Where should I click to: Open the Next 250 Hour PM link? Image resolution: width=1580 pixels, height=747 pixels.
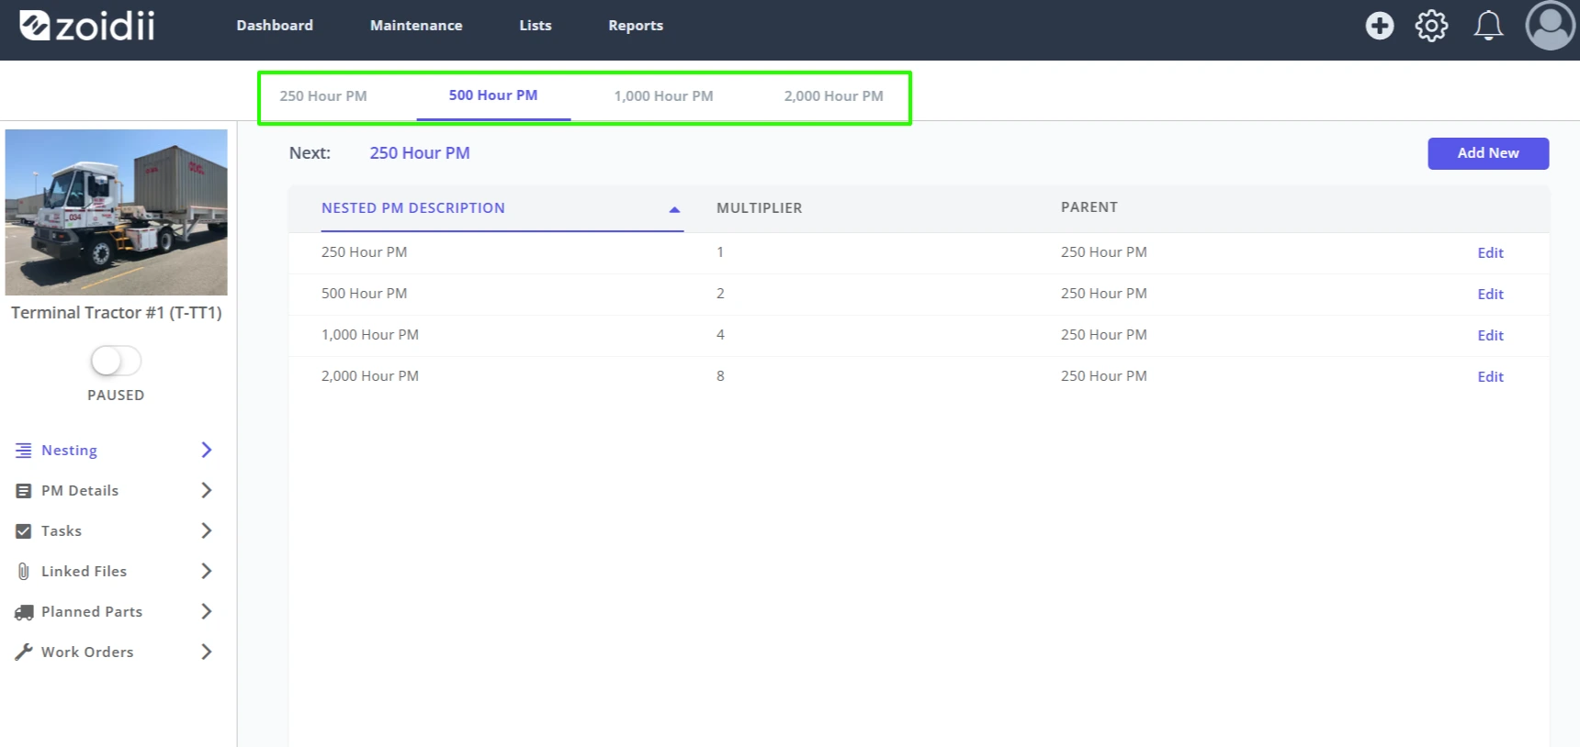420,153
